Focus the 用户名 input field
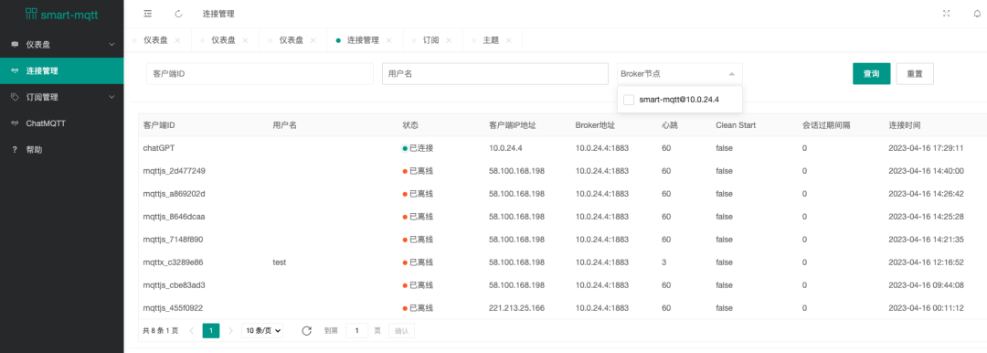Image resolution: width=987 pixels, height=353 pixels. point(494,74)
